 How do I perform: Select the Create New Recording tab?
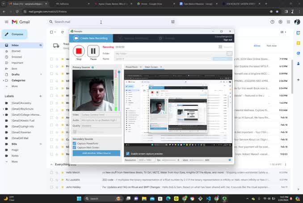93,38
